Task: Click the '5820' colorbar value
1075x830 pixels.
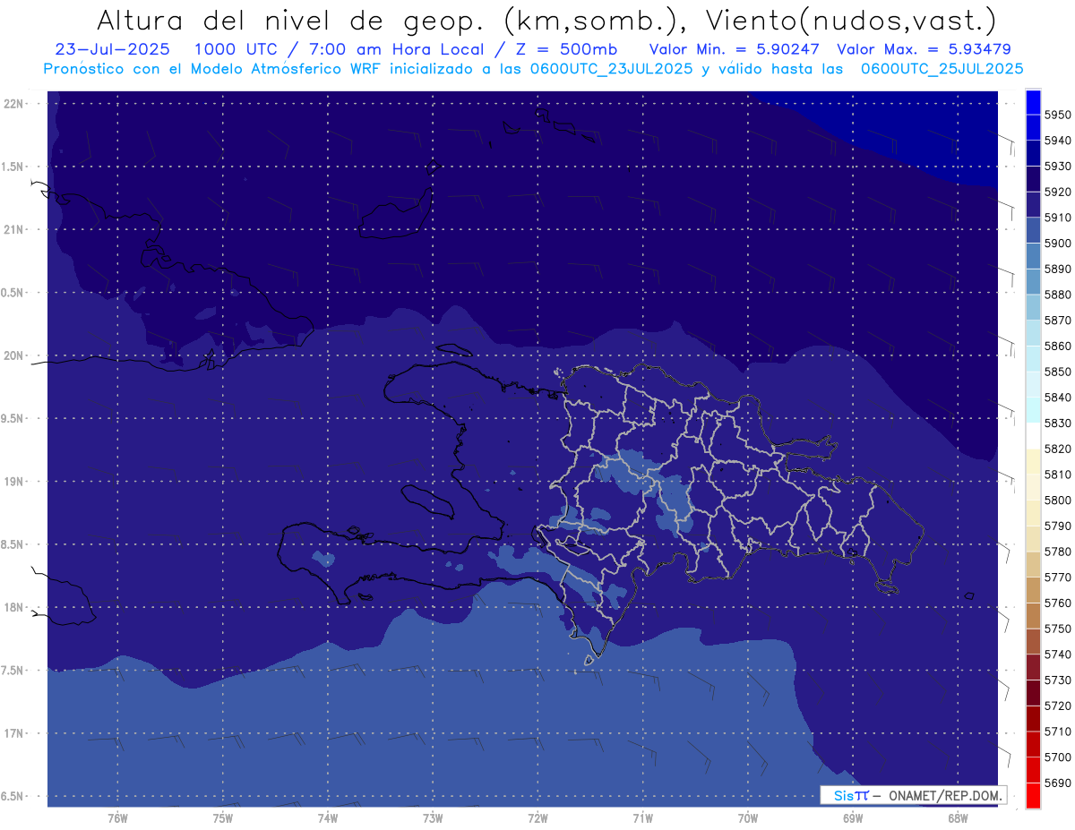Action: tap(1058, 449)
